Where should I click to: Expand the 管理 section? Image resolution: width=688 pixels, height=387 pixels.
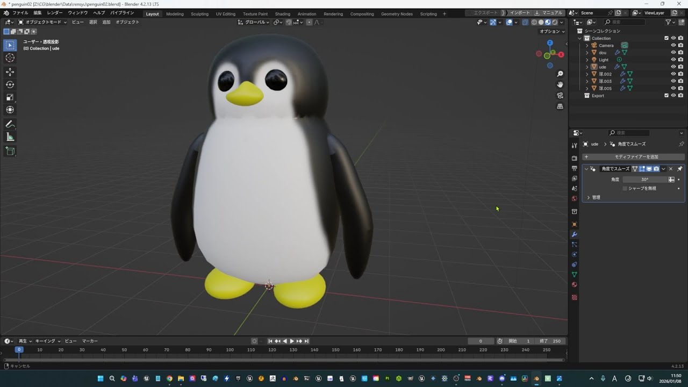click(x=589, y=197)
